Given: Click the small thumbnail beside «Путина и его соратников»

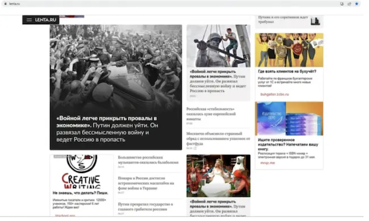Looking at the screenshot, I should [315, 21].
